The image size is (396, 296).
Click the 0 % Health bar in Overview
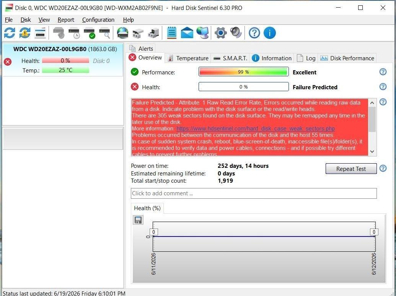(x=243, y=87)
